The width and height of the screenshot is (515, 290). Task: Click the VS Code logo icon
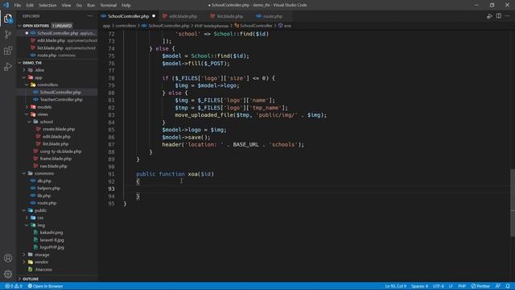[6, 5]
